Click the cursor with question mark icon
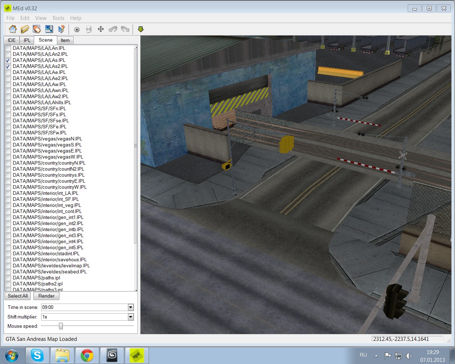This screenshot has height=364, width=455. pyautogui.click(x=61, y=29)
